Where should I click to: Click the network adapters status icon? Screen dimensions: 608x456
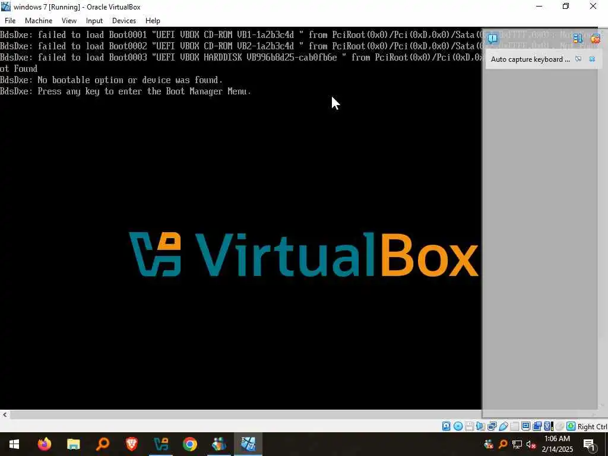coord(492,426)
